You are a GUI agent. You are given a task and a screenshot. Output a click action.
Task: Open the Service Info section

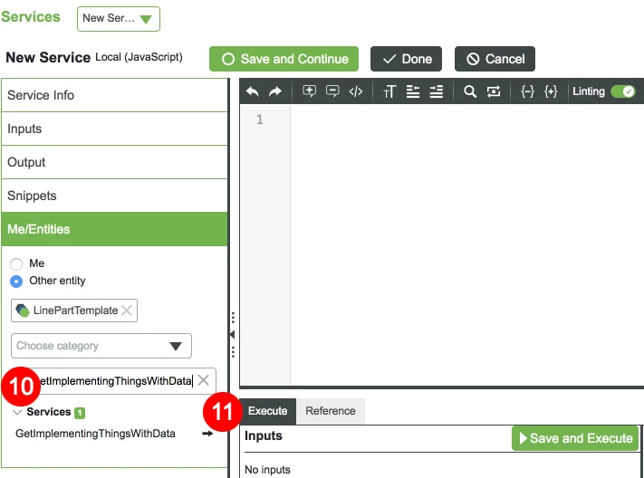[115, 95]
